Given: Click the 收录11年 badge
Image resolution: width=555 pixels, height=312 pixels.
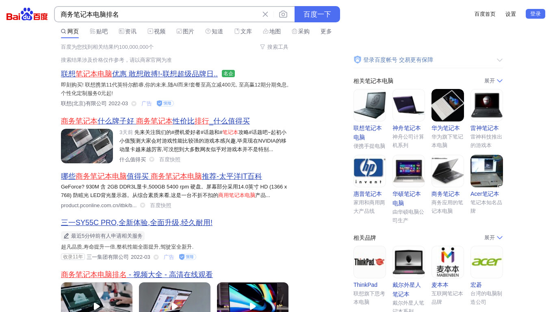Looking at the screenshot, I should tap(73, 257).
